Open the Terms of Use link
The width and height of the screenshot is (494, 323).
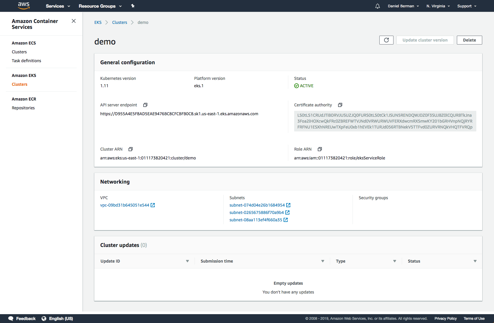point(474,319)
